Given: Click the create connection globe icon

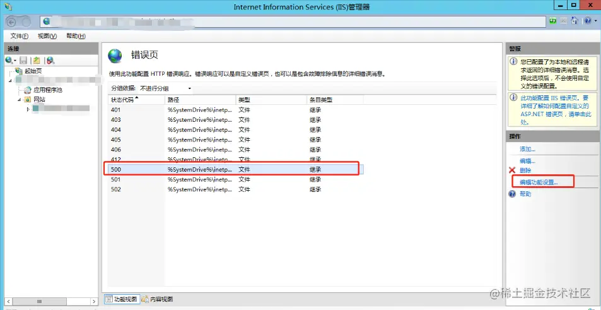Looking at the screenshot, I should [9, 60].
